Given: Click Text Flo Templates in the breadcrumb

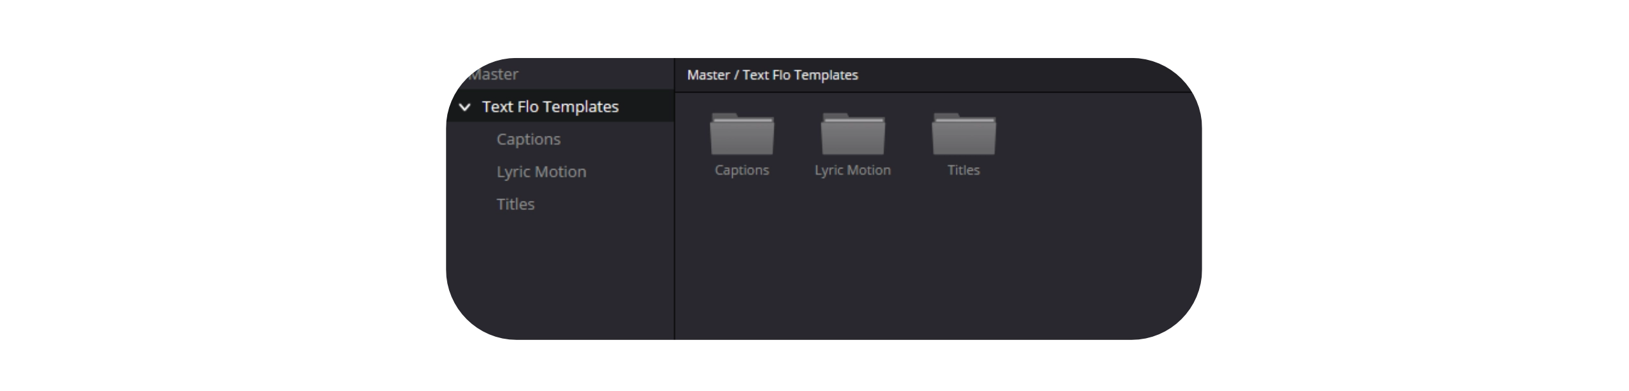Looking at the screenshot, I should coord(800,75).
